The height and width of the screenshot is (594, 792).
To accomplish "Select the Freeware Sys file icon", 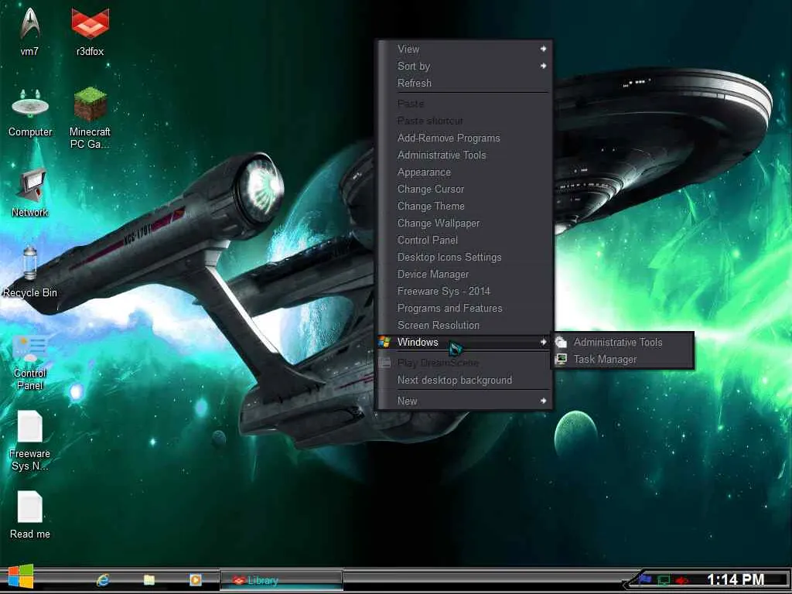I will click(x=30, y=441).
